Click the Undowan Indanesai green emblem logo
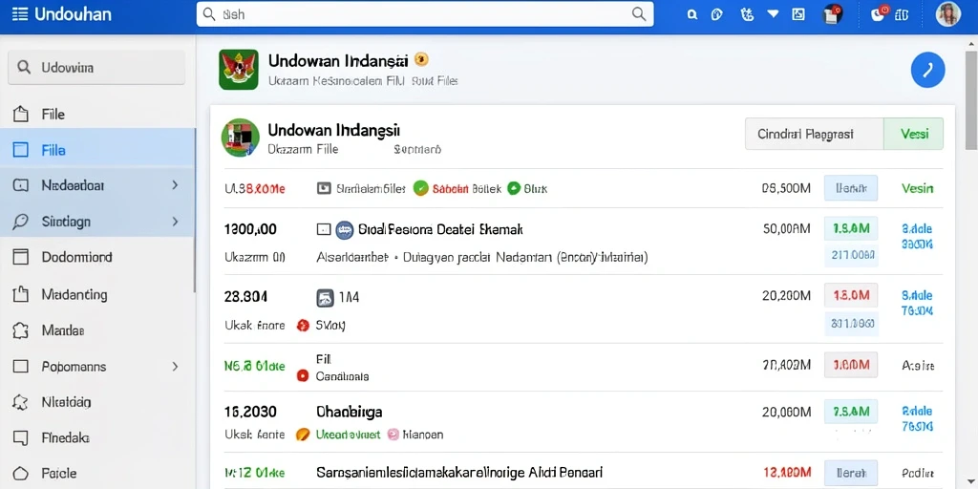Screen dimensions: 978x489 coord(238,69)
